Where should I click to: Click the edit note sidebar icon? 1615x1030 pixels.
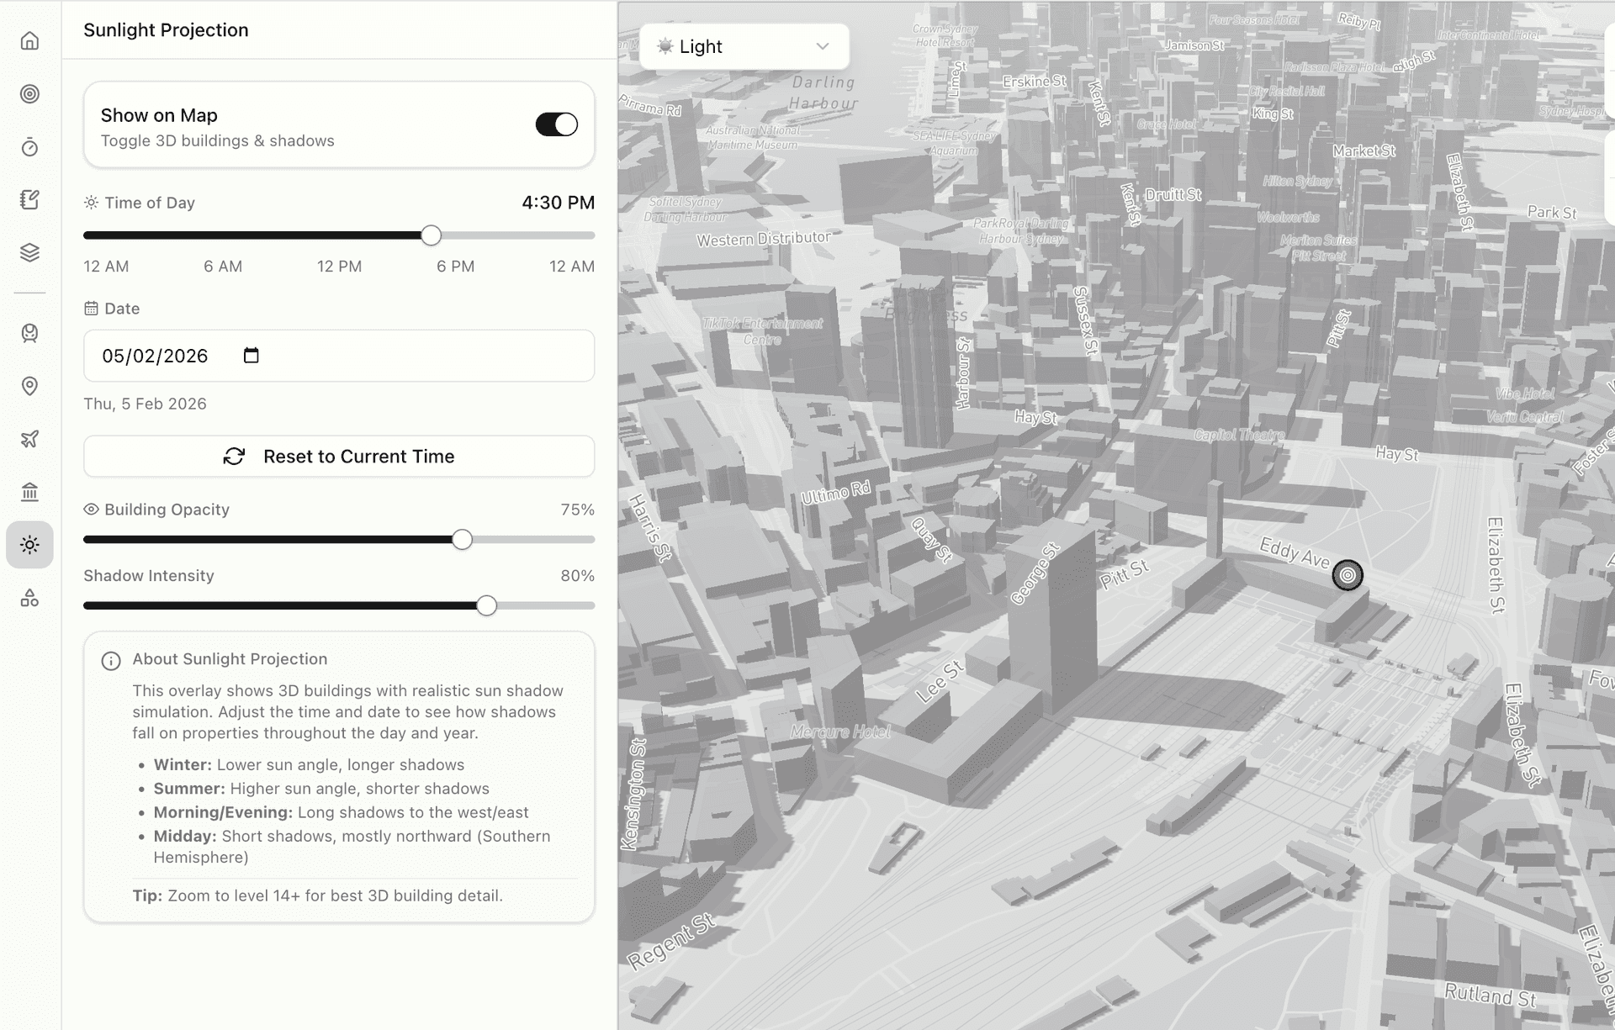point(29,200)
